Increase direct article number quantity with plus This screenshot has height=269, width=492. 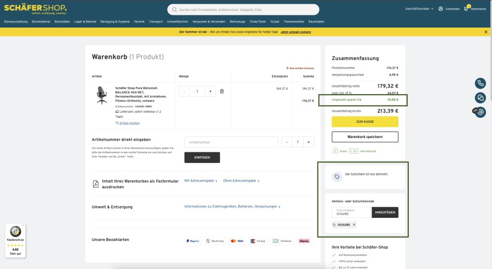click(309, 142)
